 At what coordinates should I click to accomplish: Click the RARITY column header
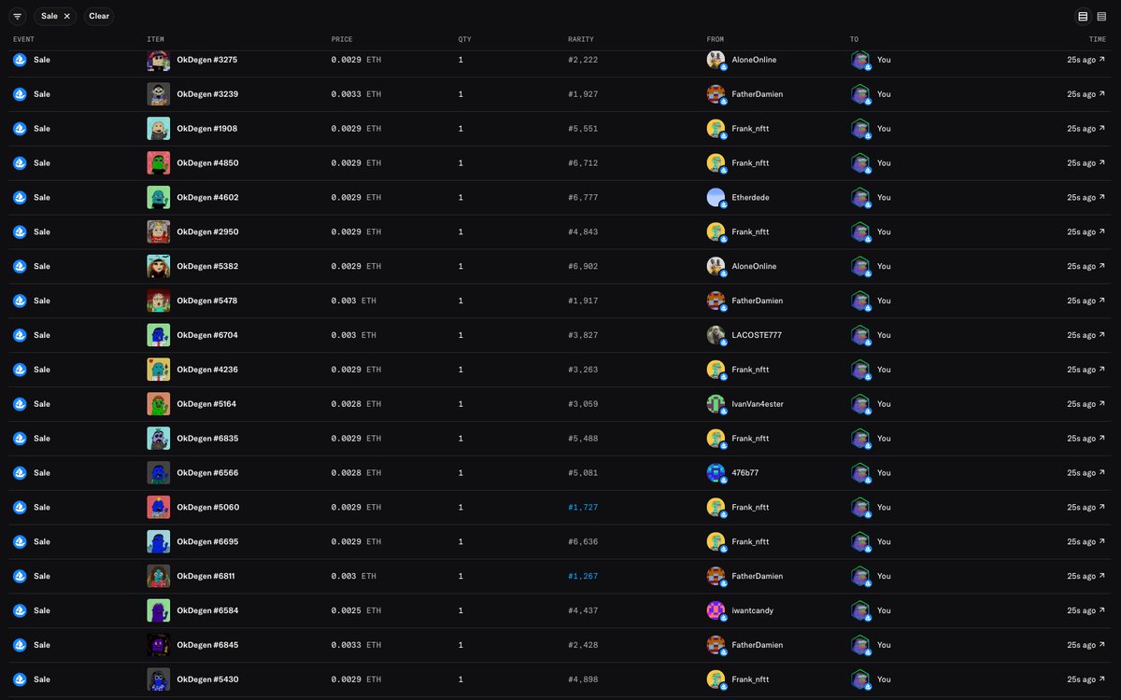pos(581,39)
